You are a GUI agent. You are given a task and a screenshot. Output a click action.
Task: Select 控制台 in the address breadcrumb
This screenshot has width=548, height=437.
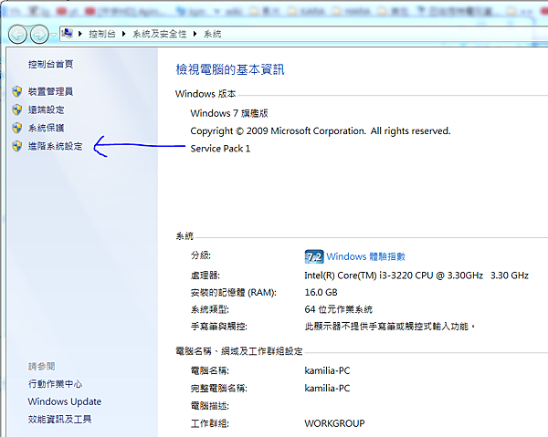102,34
